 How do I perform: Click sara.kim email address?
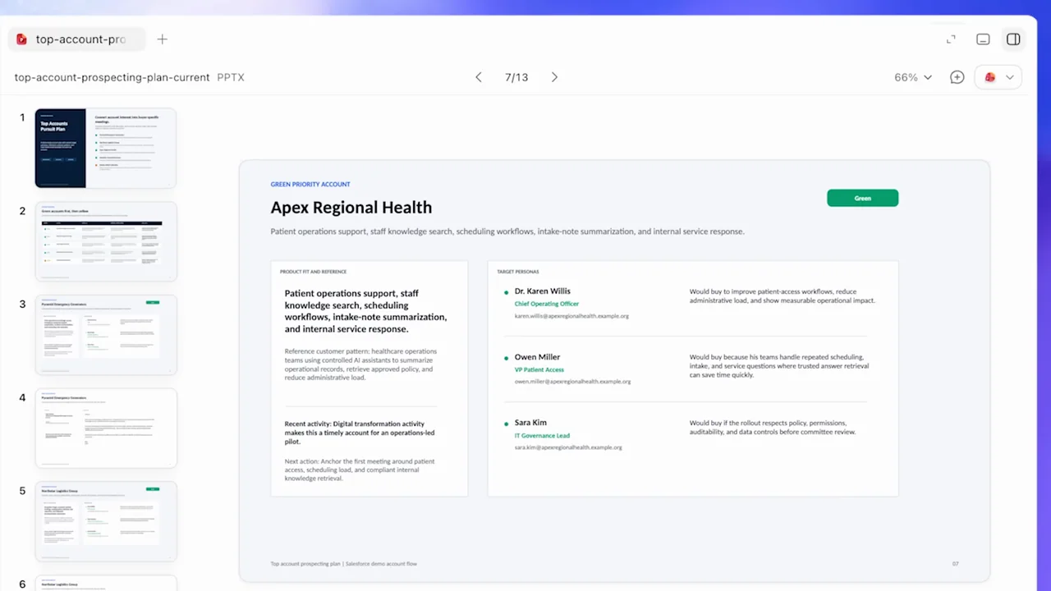pos(568,447)
